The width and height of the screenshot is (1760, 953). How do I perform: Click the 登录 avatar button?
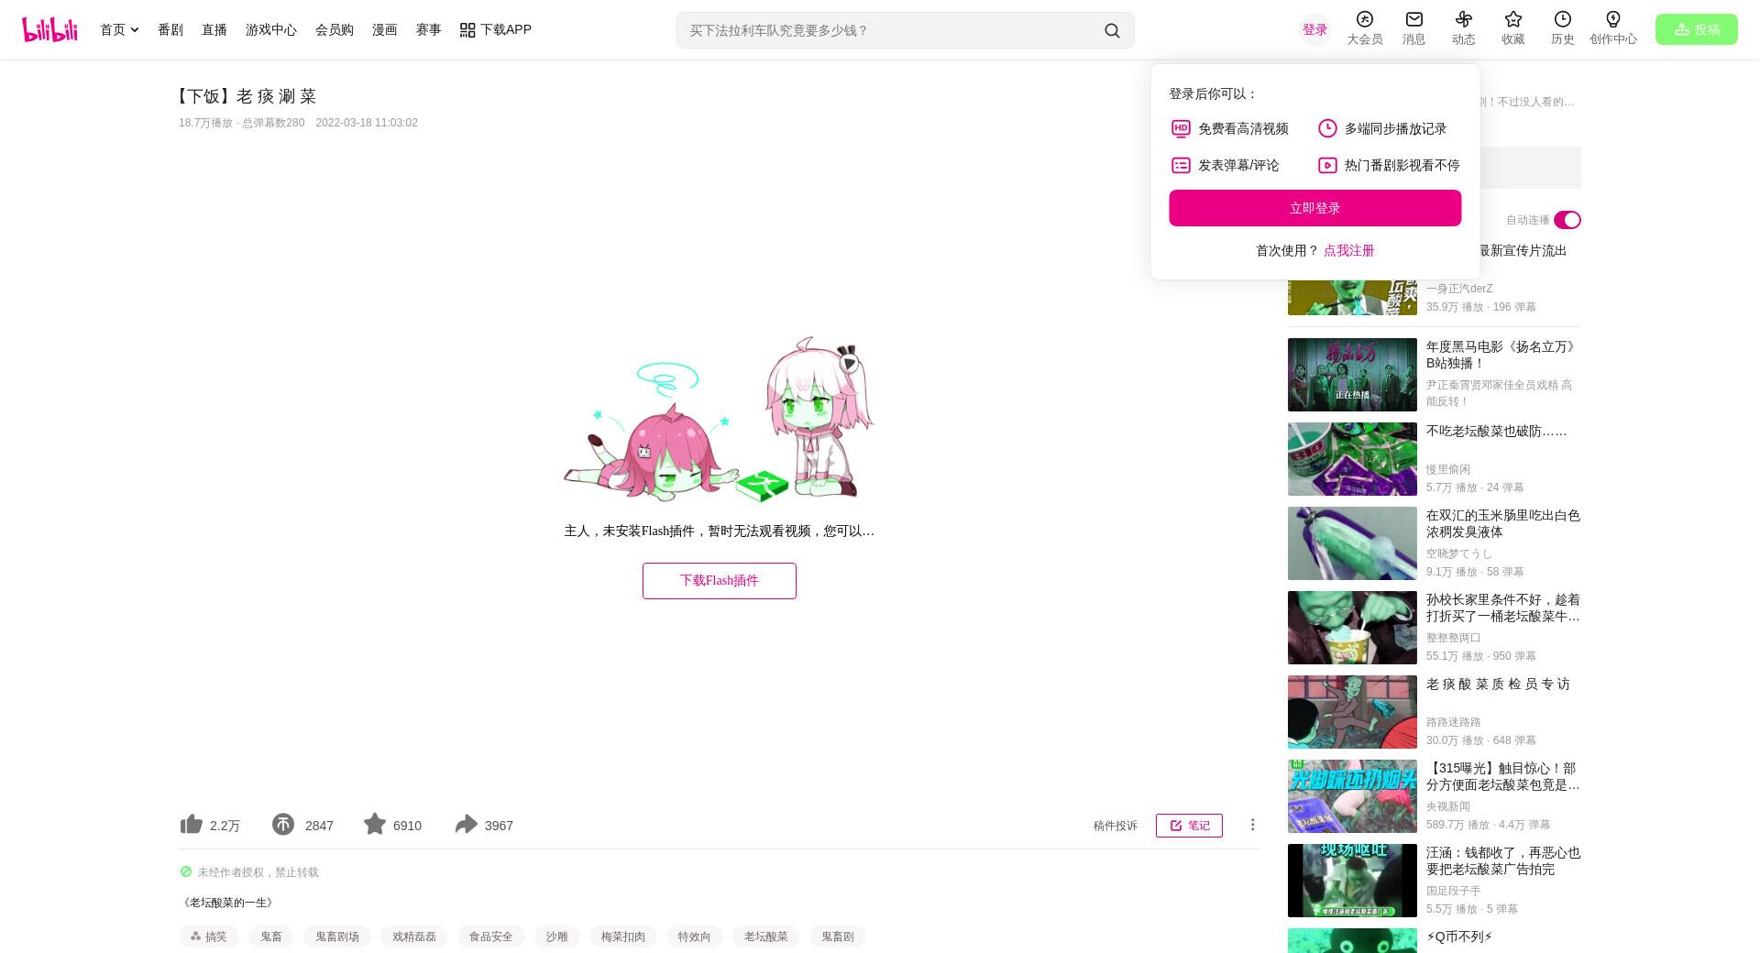(1314, 29)
